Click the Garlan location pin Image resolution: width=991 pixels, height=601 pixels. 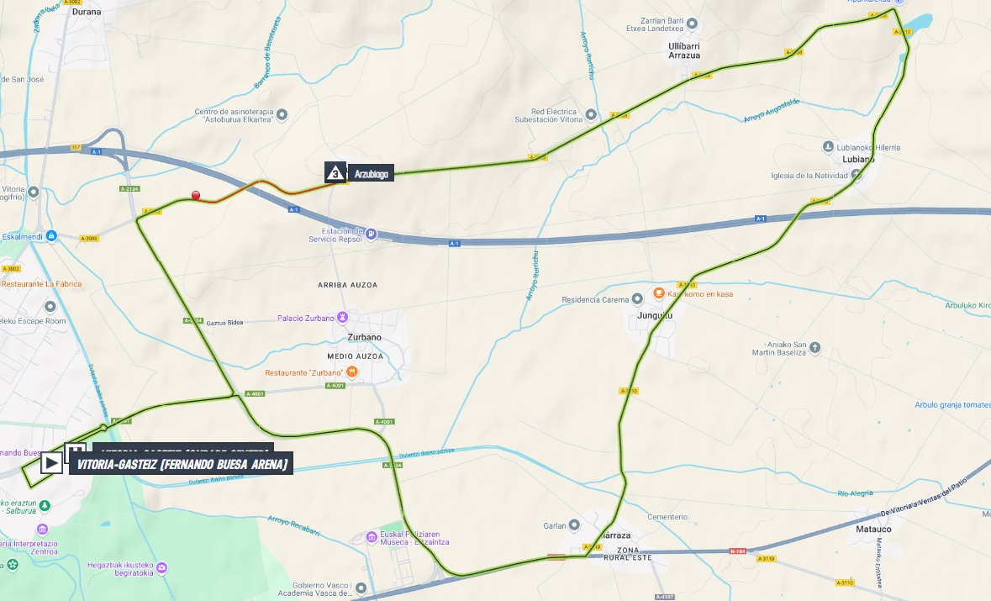click(x=574, y=525)
